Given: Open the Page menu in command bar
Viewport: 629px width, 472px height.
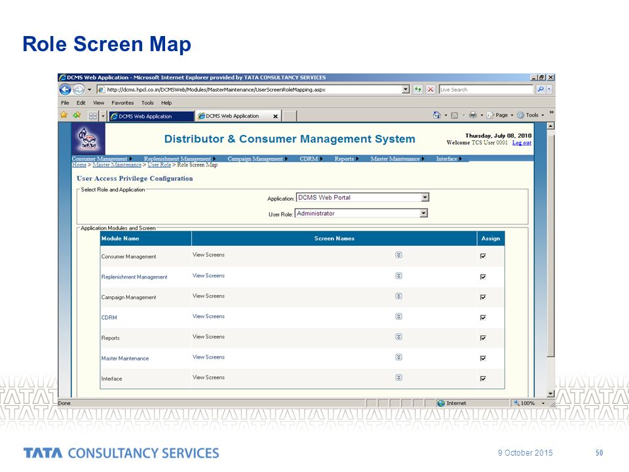Looking at the screenshot, I should pyautogui.click(x=500, y=115).
